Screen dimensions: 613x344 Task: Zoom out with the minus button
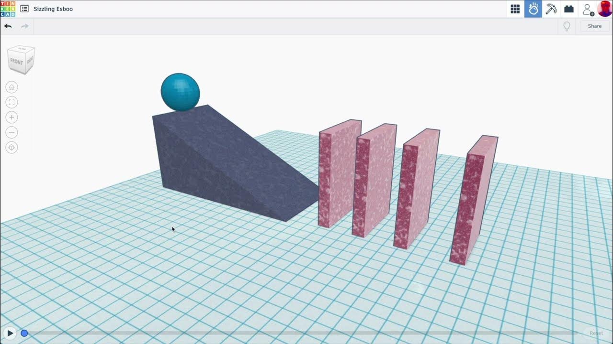coord(12,132)
